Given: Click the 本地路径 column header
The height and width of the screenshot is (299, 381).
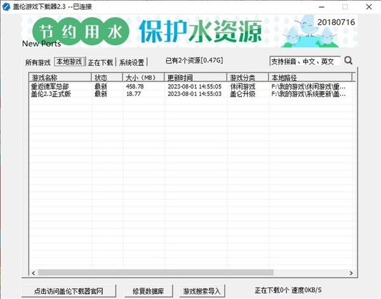Looking at the screenshot, I should (x=310, y=78).
